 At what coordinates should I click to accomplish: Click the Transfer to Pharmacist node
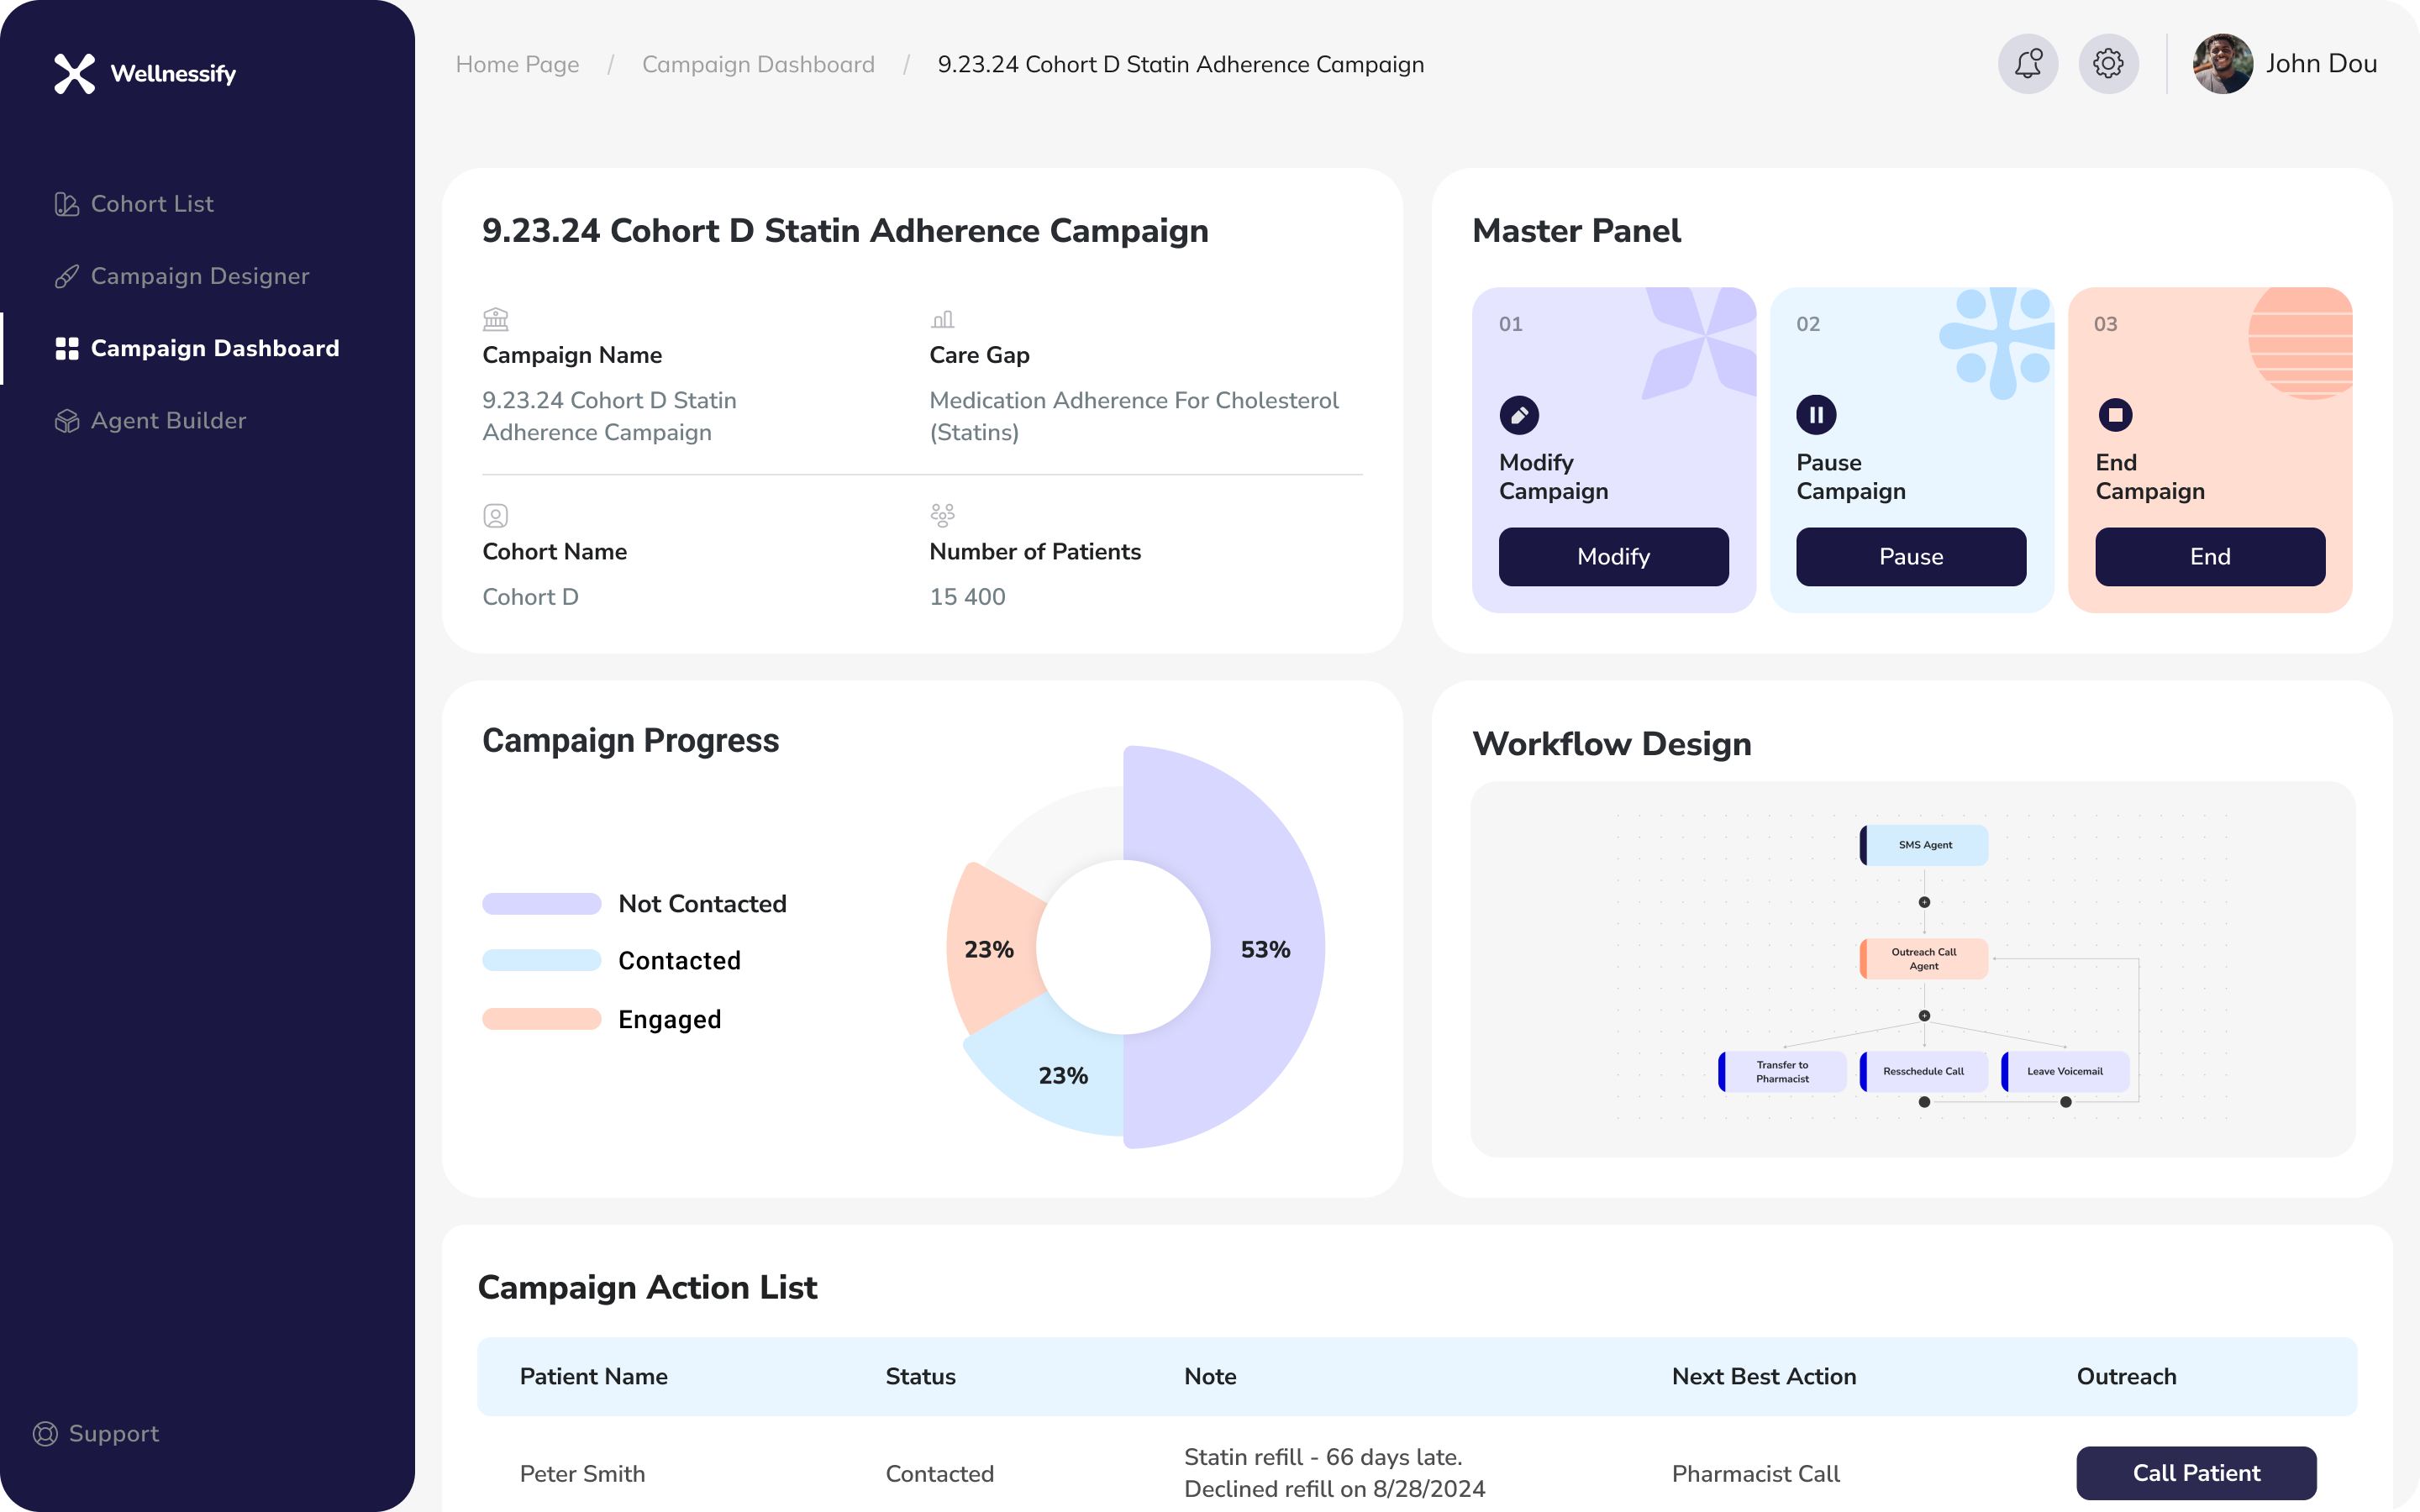(x=1782, y=1070)
